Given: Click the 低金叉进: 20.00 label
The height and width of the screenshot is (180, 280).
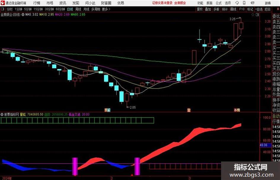Looking at the screenshot, I should point(79,114).
